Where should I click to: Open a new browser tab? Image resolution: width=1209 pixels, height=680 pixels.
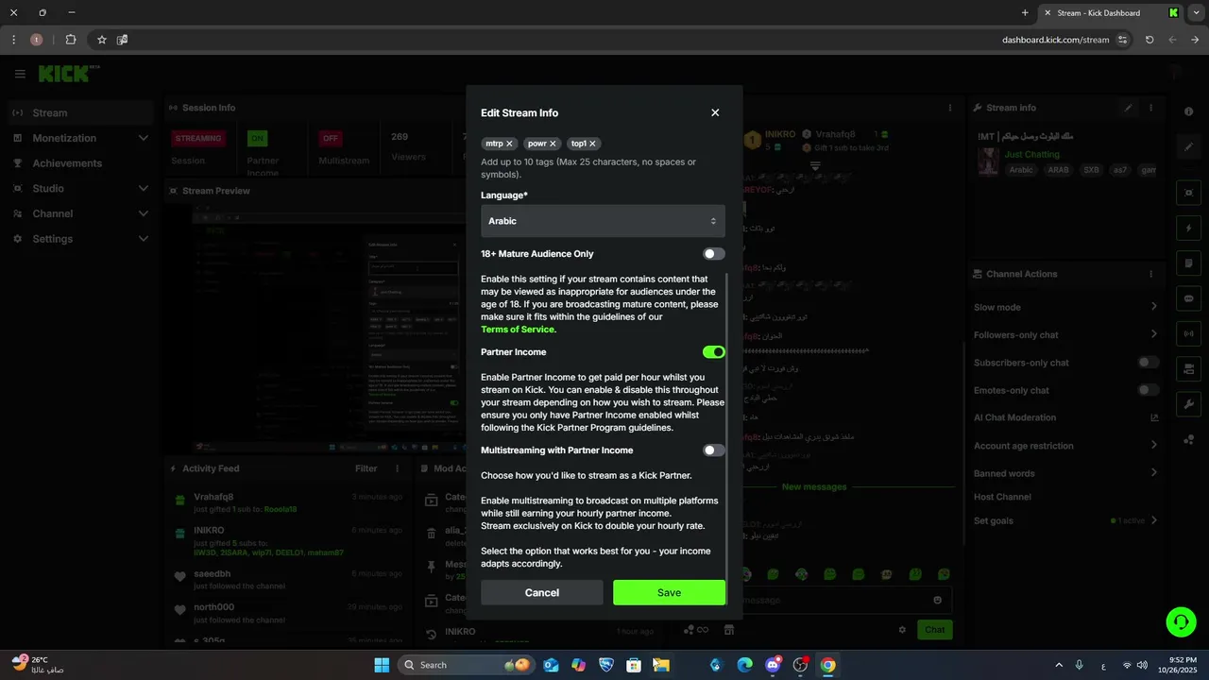point(1025,13)
